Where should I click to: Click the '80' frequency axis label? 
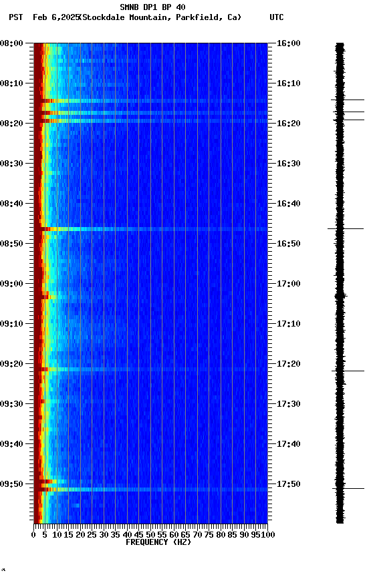[x=221, y=535]
